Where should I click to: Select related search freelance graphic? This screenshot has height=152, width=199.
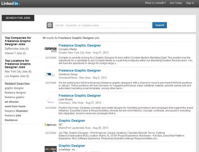tap(15, 97)
